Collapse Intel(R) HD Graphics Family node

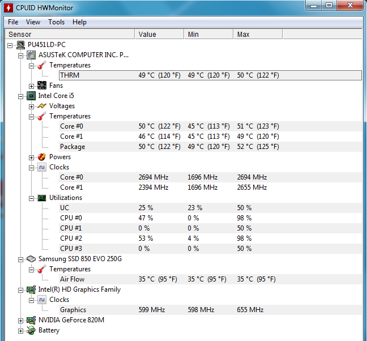20,290
